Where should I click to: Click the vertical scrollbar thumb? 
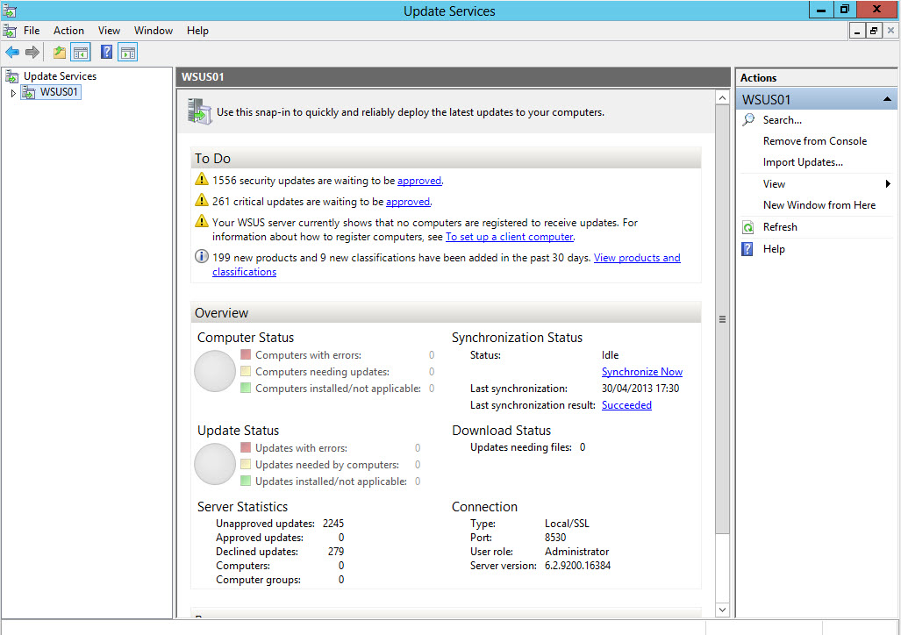pos(722,319)
